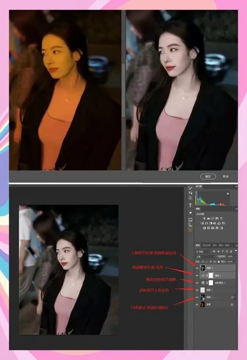Open the brush panel from collapsed strip

click(190, 188)
